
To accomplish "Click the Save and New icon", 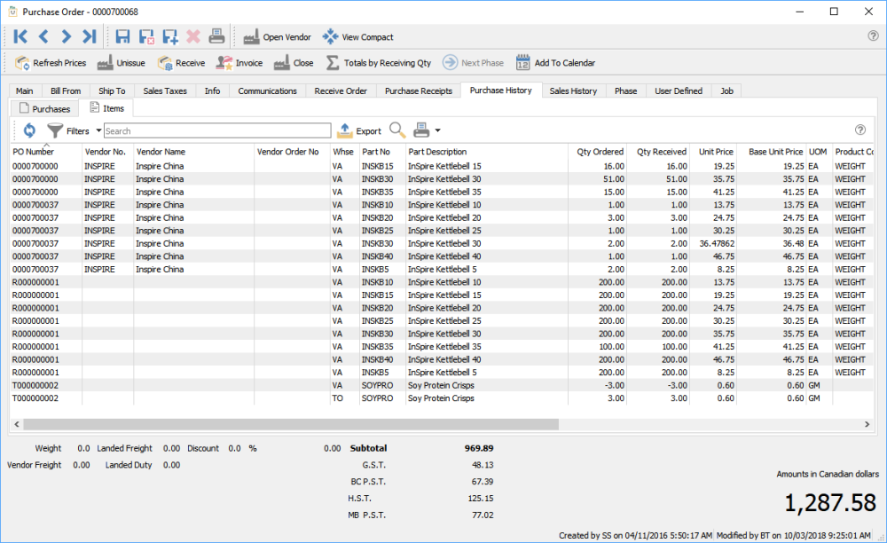I will (x=170, y=36).
